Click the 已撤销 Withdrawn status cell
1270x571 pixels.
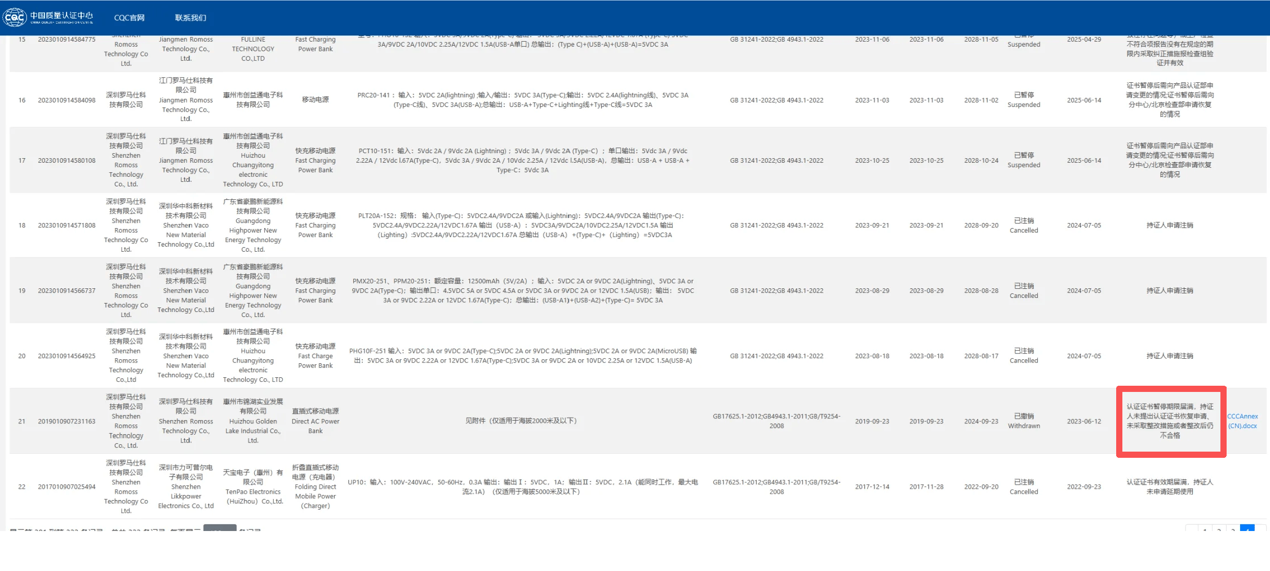(x=1024, y=421)
